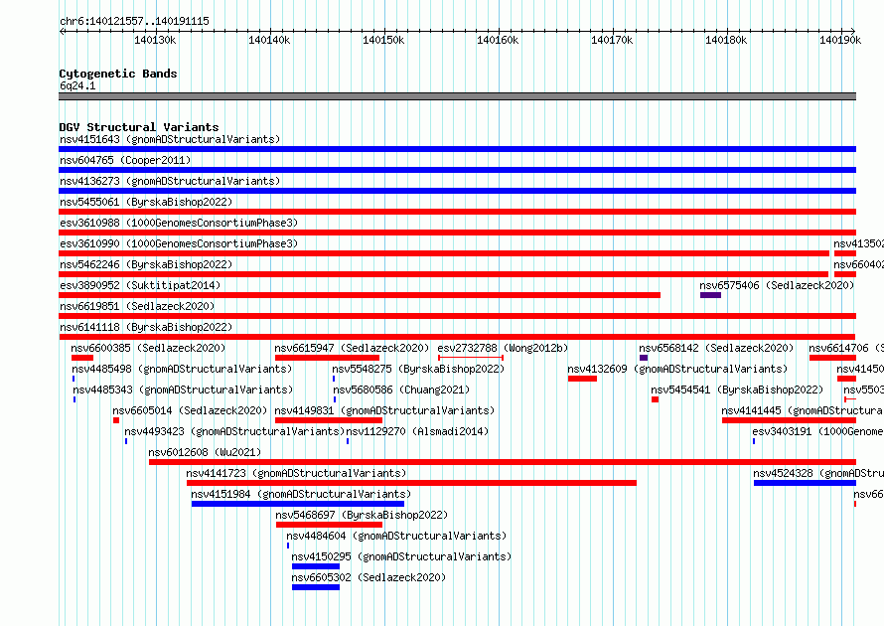Open nsv5468697 (ByrskaBishop2022) label
The image size is (884, 626).
click(362, 515)
